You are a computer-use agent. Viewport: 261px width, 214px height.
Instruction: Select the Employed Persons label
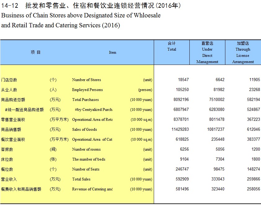[87, 90]
